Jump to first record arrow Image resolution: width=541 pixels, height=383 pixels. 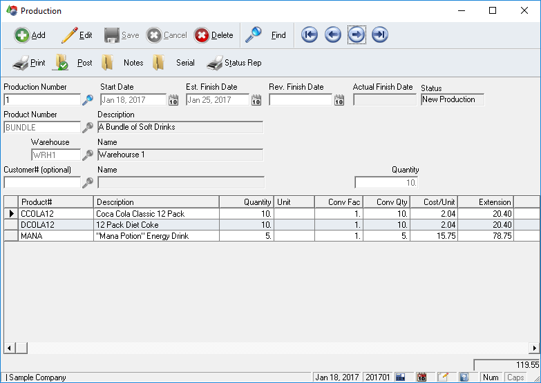coord(310,35)
